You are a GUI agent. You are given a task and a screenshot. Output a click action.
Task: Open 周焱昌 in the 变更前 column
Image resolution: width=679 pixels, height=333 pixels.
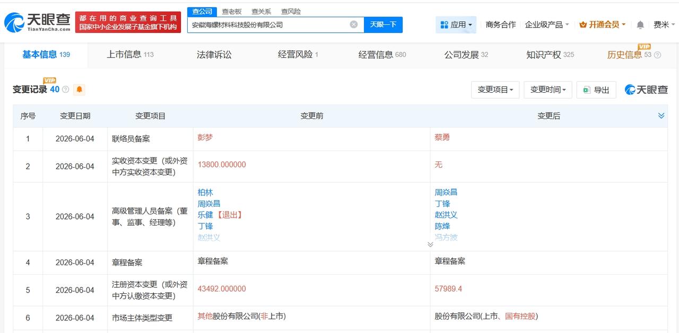209,204
